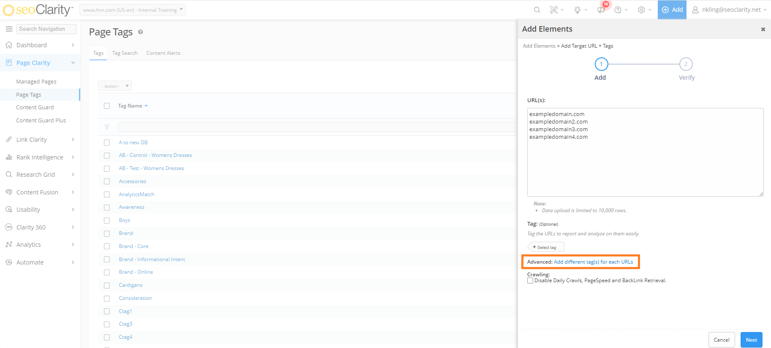
Task: Open the settings gear icon
Action: pos(642,10)
